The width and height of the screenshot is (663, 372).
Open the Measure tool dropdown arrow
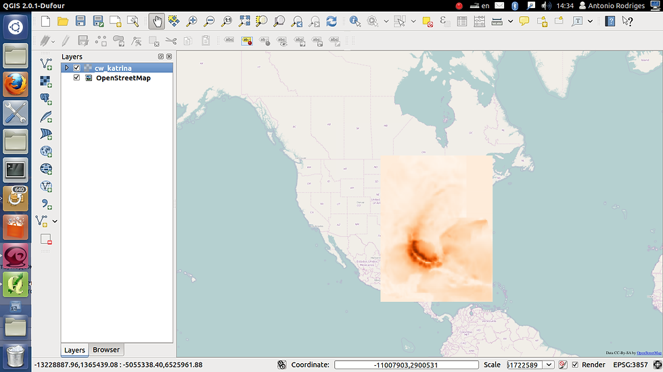tap(510, 21)
